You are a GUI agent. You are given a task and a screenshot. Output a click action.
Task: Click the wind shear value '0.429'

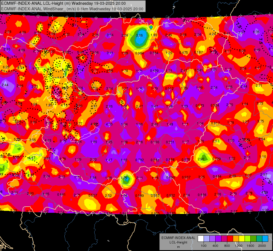click(154, 71)
